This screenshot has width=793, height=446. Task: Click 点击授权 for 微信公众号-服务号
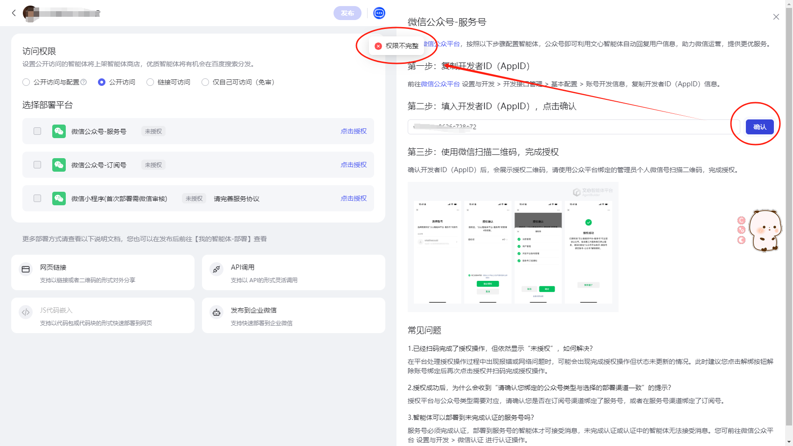(x=354, y=131)
